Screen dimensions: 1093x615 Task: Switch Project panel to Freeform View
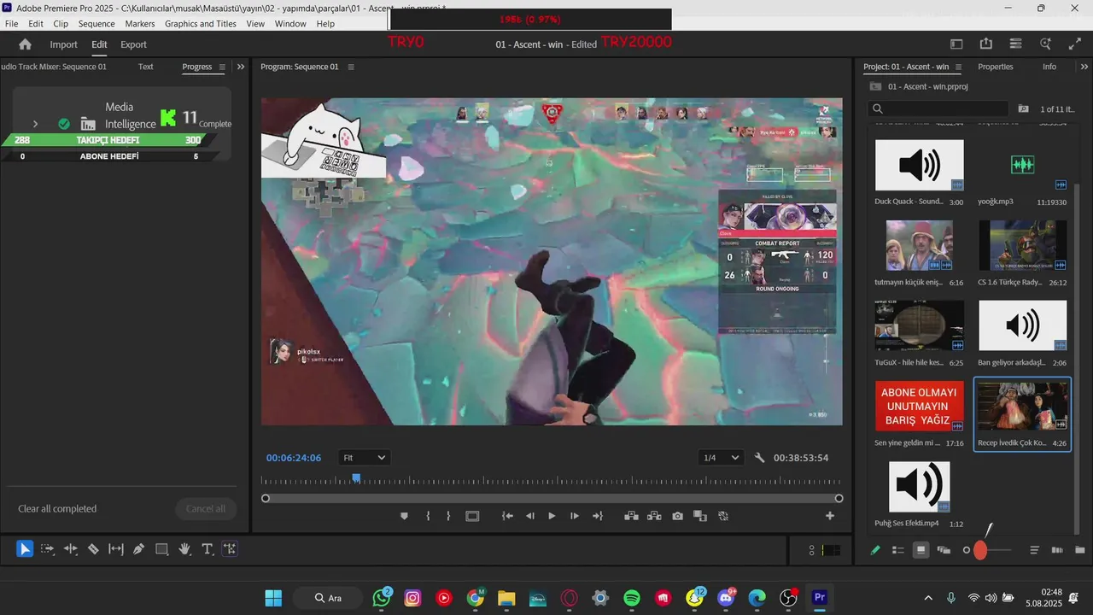coord(944,550)
